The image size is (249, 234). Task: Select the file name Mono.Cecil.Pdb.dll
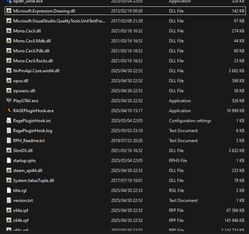click(31, 51)
